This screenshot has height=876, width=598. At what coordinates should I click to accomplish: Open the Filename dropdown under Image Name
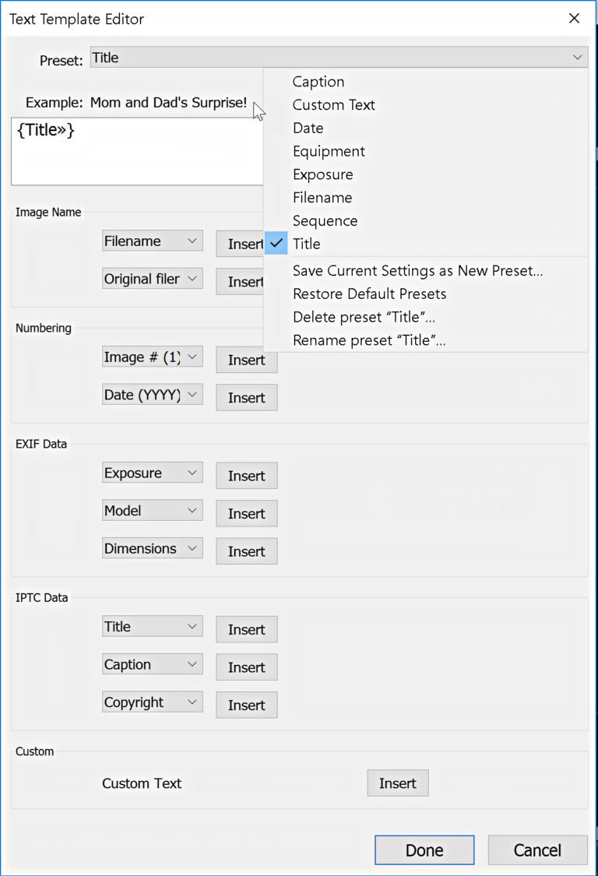click(152, 241)
